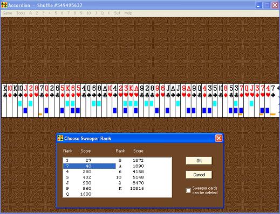
Task: Select rank J row with score 900
Action: [x=89, y=183]
